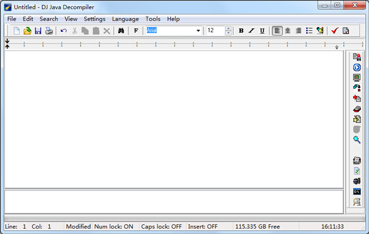The height and width of the screenshot is (234, 369).
Task: Create a new blank document
Action: pyautogui.click(x=17, y=31)
